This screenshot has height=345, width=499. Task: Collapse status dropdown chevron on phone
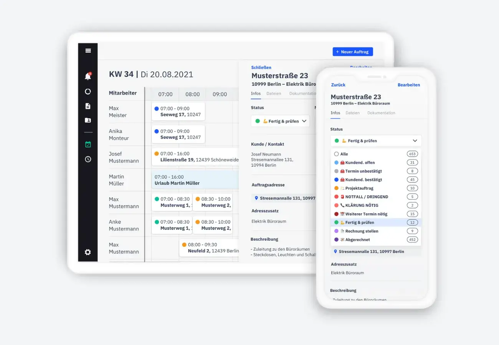415,141
